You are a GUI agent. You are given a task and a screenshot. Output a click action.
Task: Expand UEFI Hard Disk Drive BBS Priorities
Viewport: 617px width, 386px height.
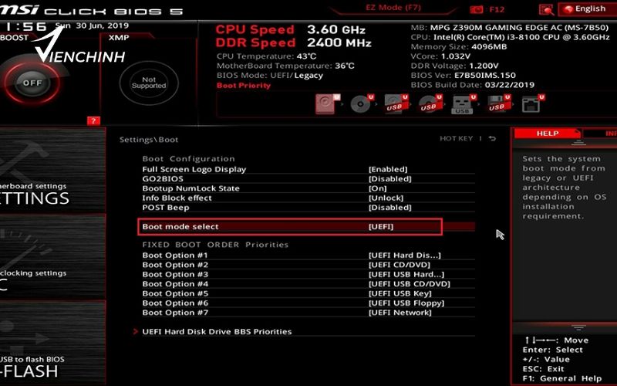[217, 332]
